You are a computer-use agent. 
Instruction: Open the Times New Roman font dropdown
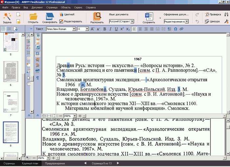tap(74, 29)
